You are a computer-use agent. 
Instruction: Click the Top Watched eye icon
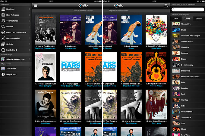click(x=3, y=21)
